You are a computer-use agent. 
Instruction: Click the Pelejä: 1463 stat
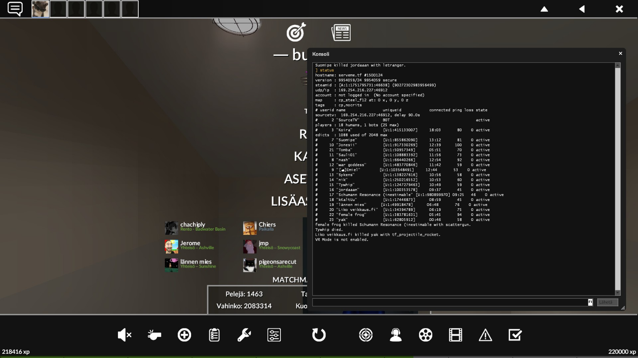(x=244, y=294)
